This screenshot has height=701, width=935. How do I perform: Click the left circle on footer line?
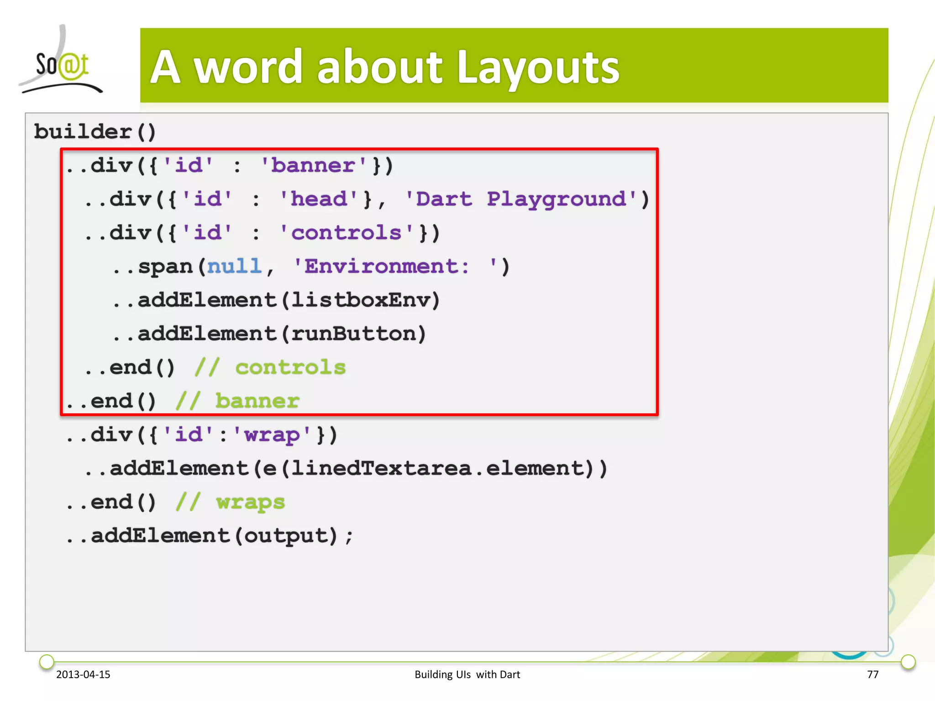pyautogui.click(x=47, y=661)
